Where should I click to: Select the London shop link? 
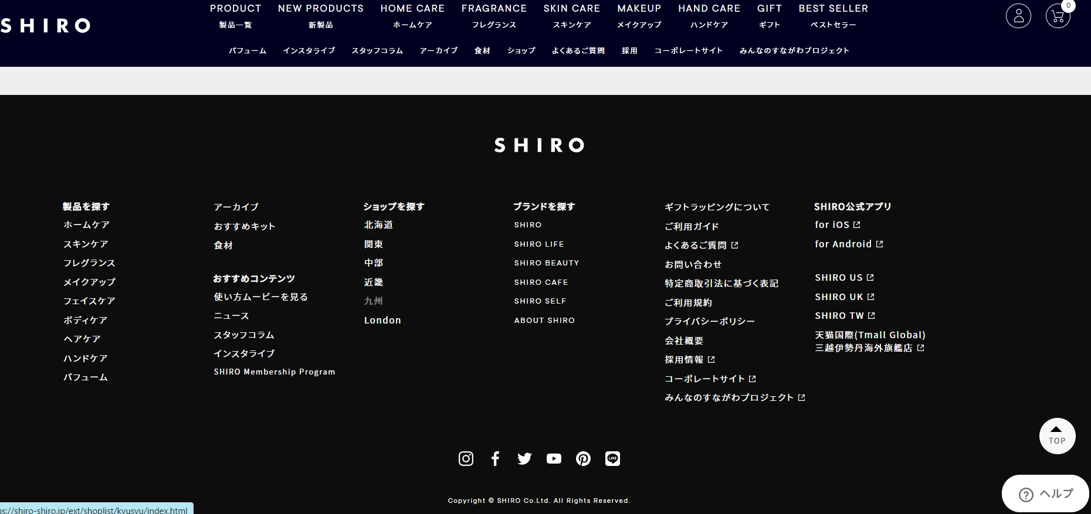382,320
